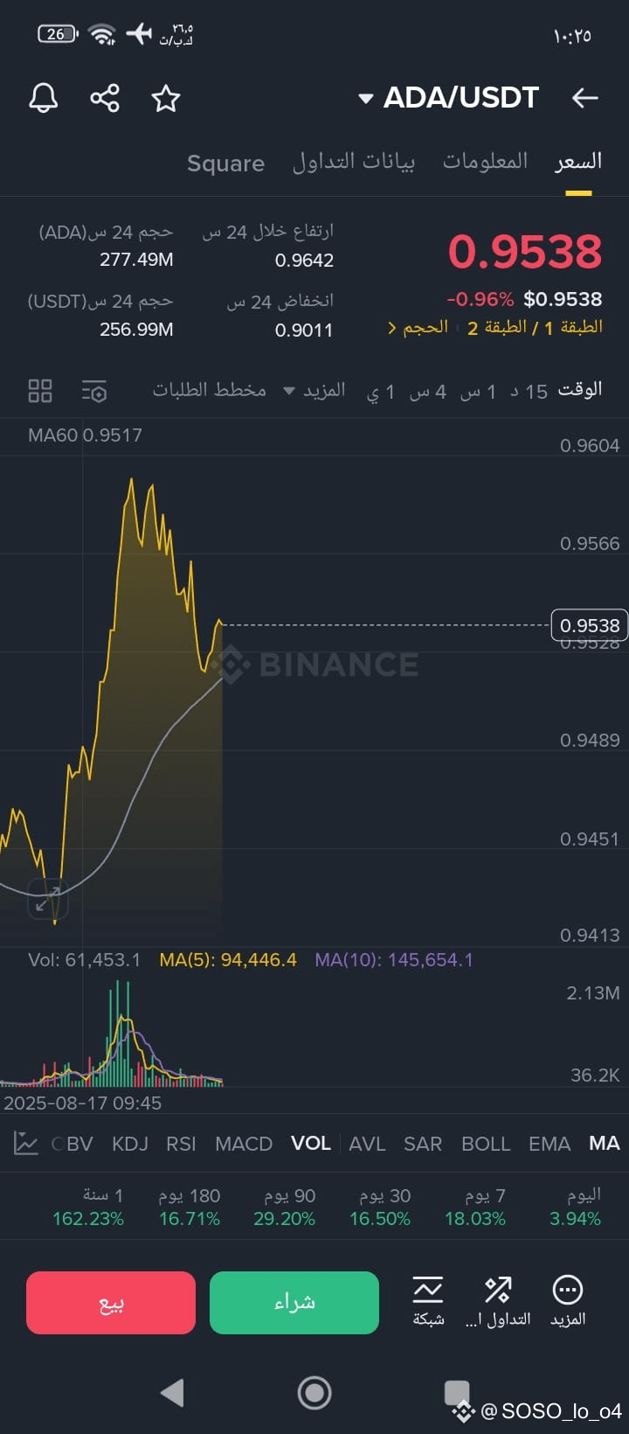Screen dimensions: 629x1434
Task: Switch to the بيانات التداول tab
Action: 354,162
